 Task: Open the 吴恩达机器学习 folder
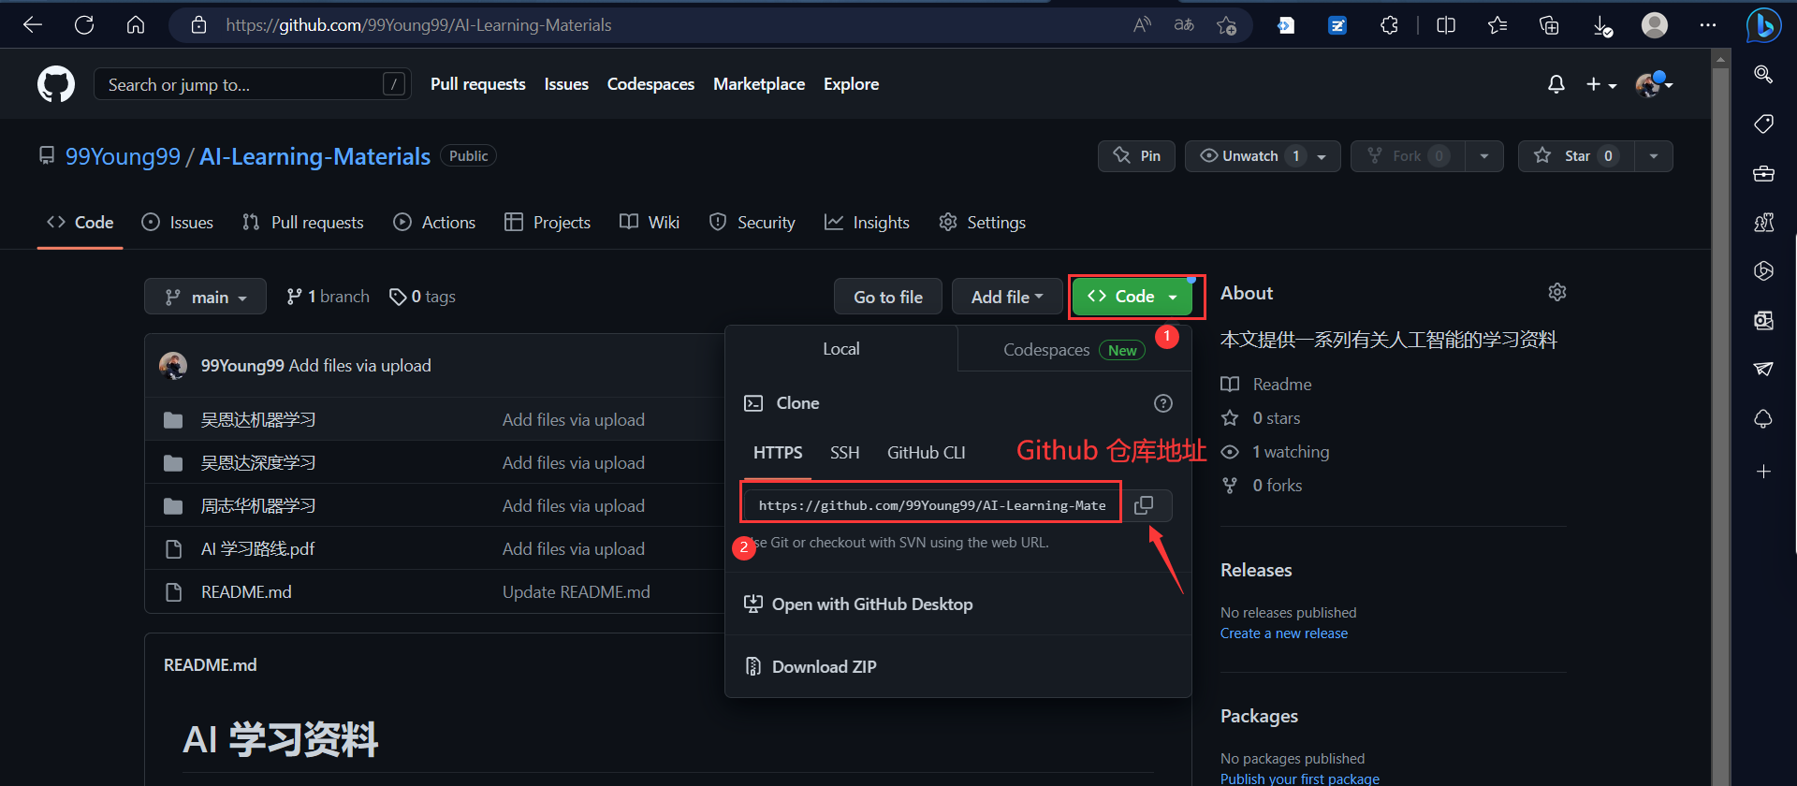258,420
